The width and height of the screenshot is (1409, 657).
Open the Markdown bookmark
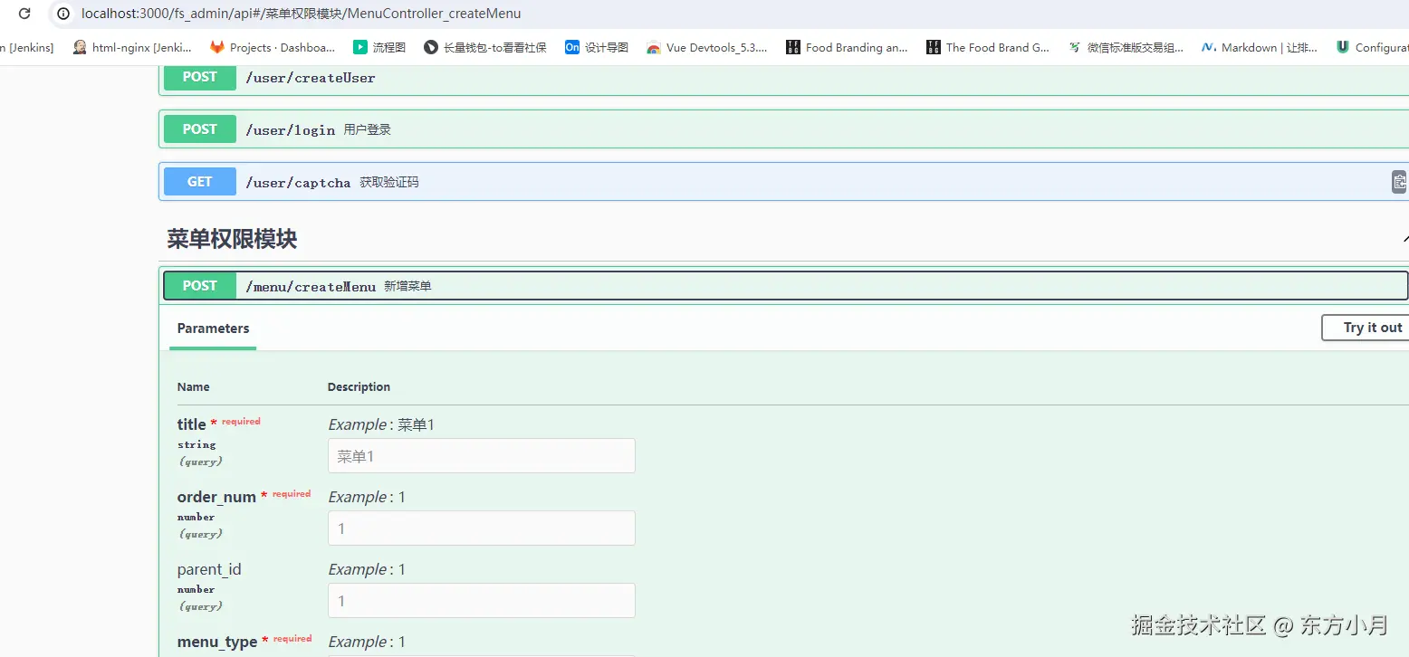[1260, 47]
